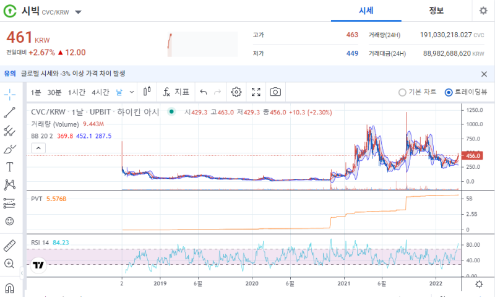Screen dimensions: 495x297
Task: Select the 날 daily interval
Action: (x=119, y=92)
